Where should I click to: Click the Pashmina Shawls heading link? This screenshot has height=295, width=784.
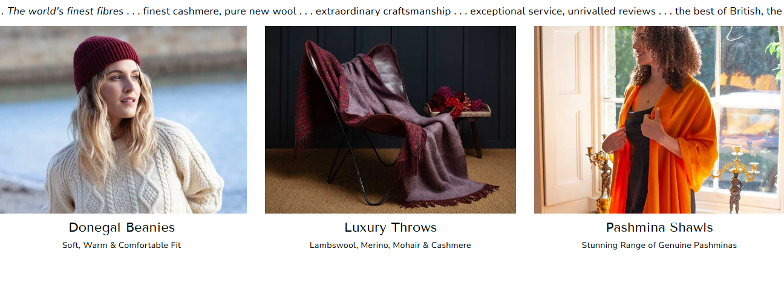coord(659,227)
